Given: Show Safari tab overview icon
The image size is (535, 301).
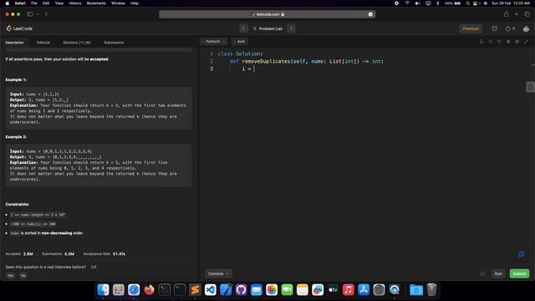Looking at the screenshot, I should [x=527, y=14].
